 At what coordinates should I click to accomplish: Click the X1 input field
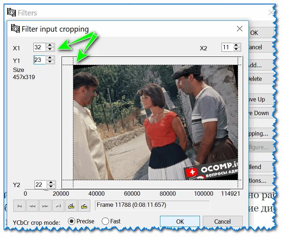40,47
